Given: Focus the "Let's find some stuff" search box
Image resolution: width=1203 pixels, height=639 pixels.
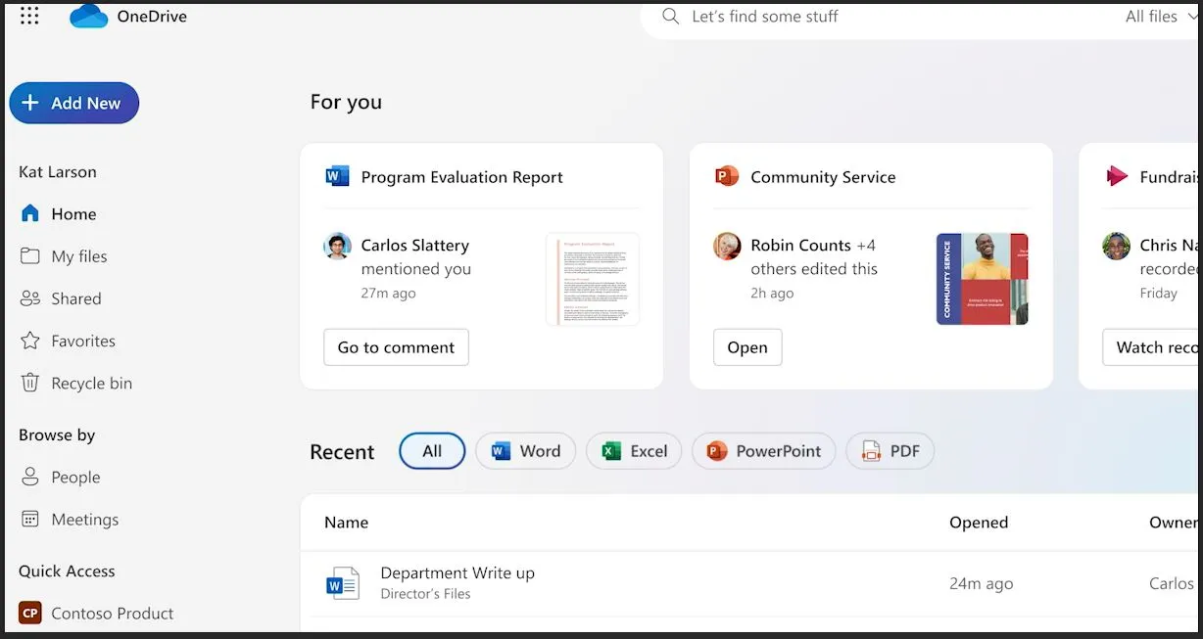Looking at the screenshot, I should 921,20.
